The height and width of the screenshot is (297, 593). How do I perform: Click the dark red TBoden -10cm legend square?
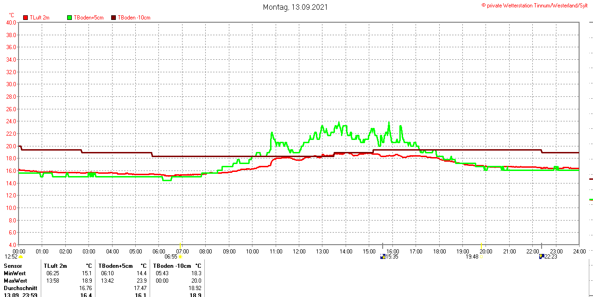click(x=114, y=18)
